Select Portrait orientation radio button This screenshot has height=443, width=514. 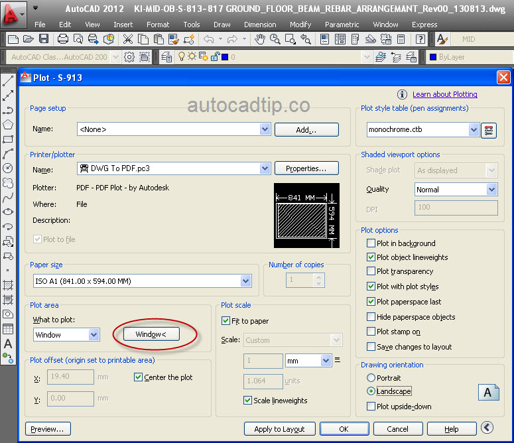click(x=371, y=378)
